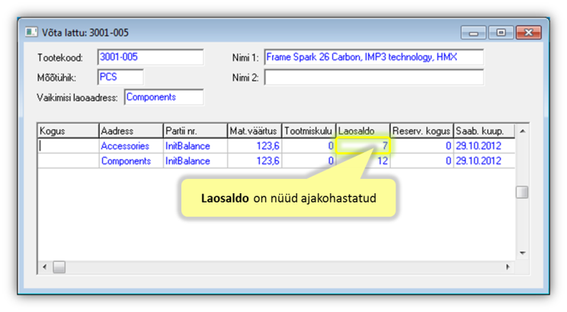Image resolution: width=567 pixels, height=312 pixels.
Task: Click the Tootekood field with 3001-005
Action: (150, 57)
